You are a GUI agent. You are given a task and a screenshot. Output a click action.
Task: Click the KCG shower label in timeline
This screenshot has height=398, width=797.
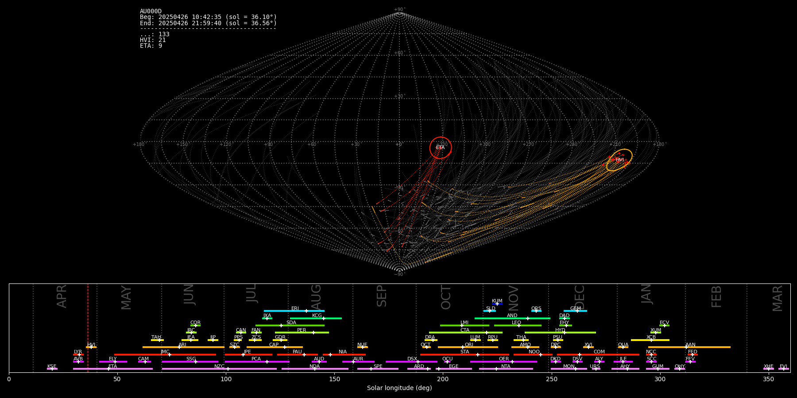[x=317, y=316]
